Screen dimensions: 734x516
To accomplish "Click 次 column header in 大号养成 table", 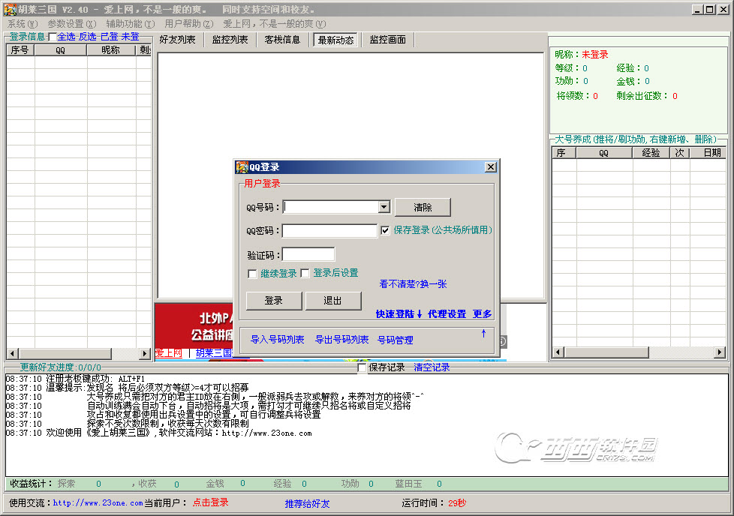I will (680, 153).
